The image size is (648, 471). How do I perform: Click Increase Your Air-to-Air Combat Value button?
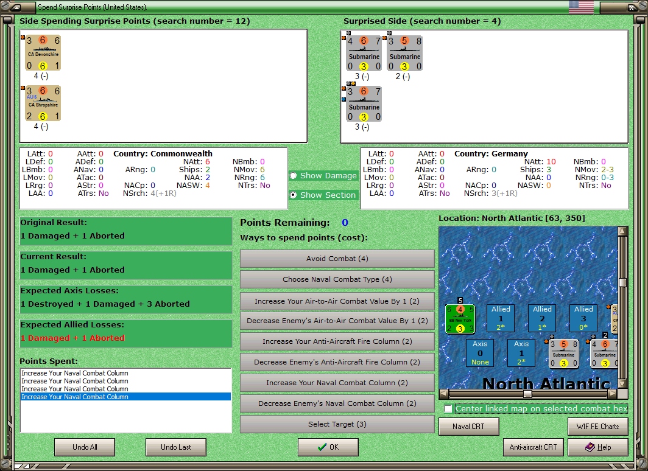[x=337, y=301]
